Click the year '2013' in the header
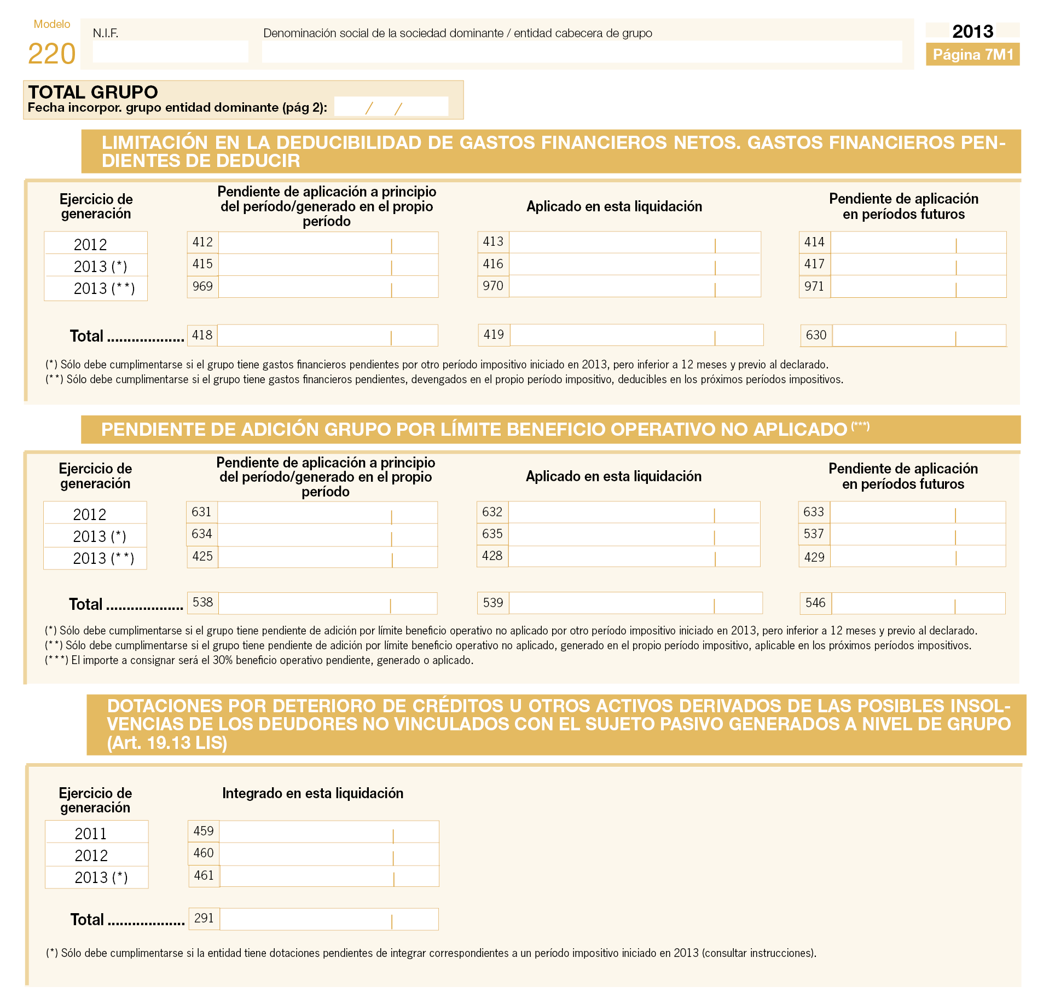The image size is (1049, 998). 972,31
